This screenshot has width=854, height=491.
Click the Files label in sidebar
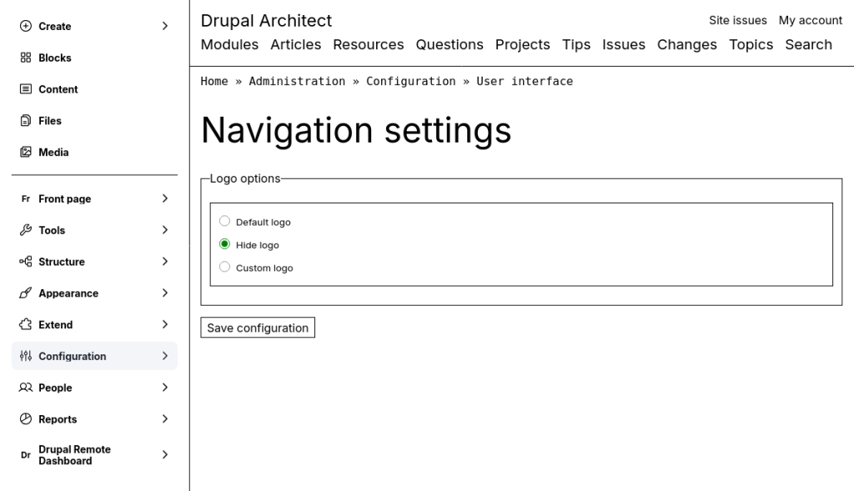click(49, 121)
